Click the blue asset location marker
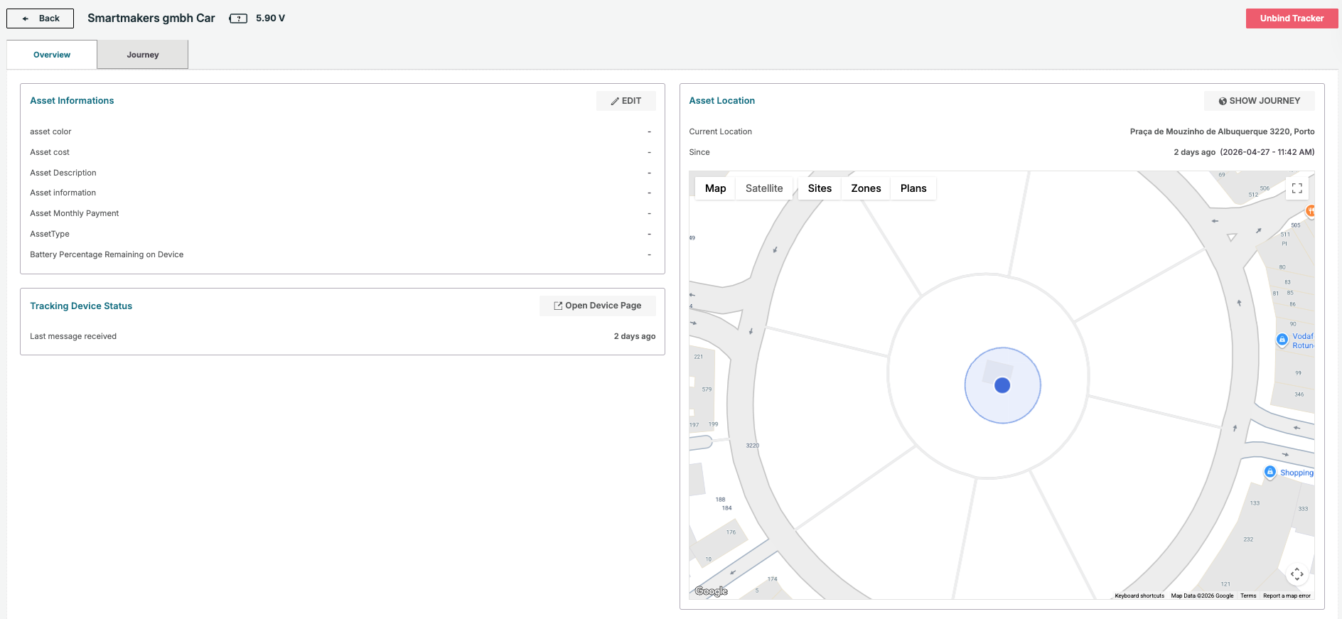The height and width of the screenshot is (619, 1342). tap(1002, 385)
